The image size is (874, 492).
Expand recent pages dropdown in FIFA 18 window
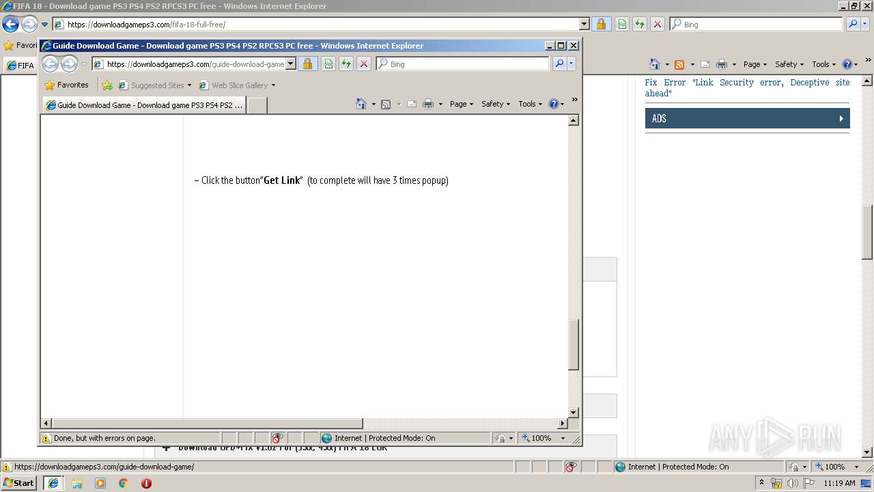click(44, 25)
